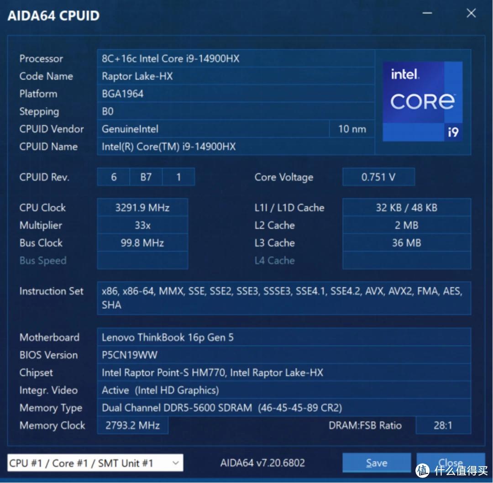493x483 pixels.
Task: Select the 8C+16c Intel Core i9-14900HX processor field
Action: click(236, 58)
